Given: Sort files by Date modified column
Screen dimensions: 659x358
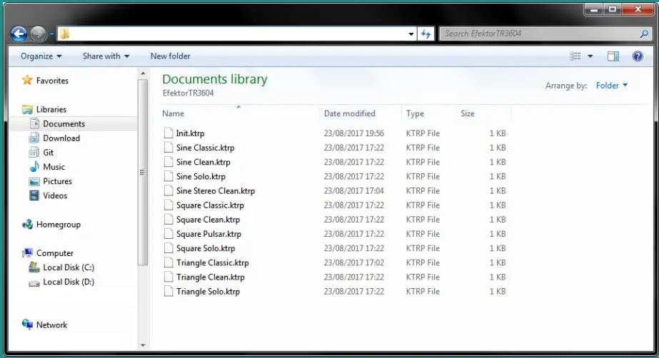Looking at the screenshot, I should tap(349, 113).
